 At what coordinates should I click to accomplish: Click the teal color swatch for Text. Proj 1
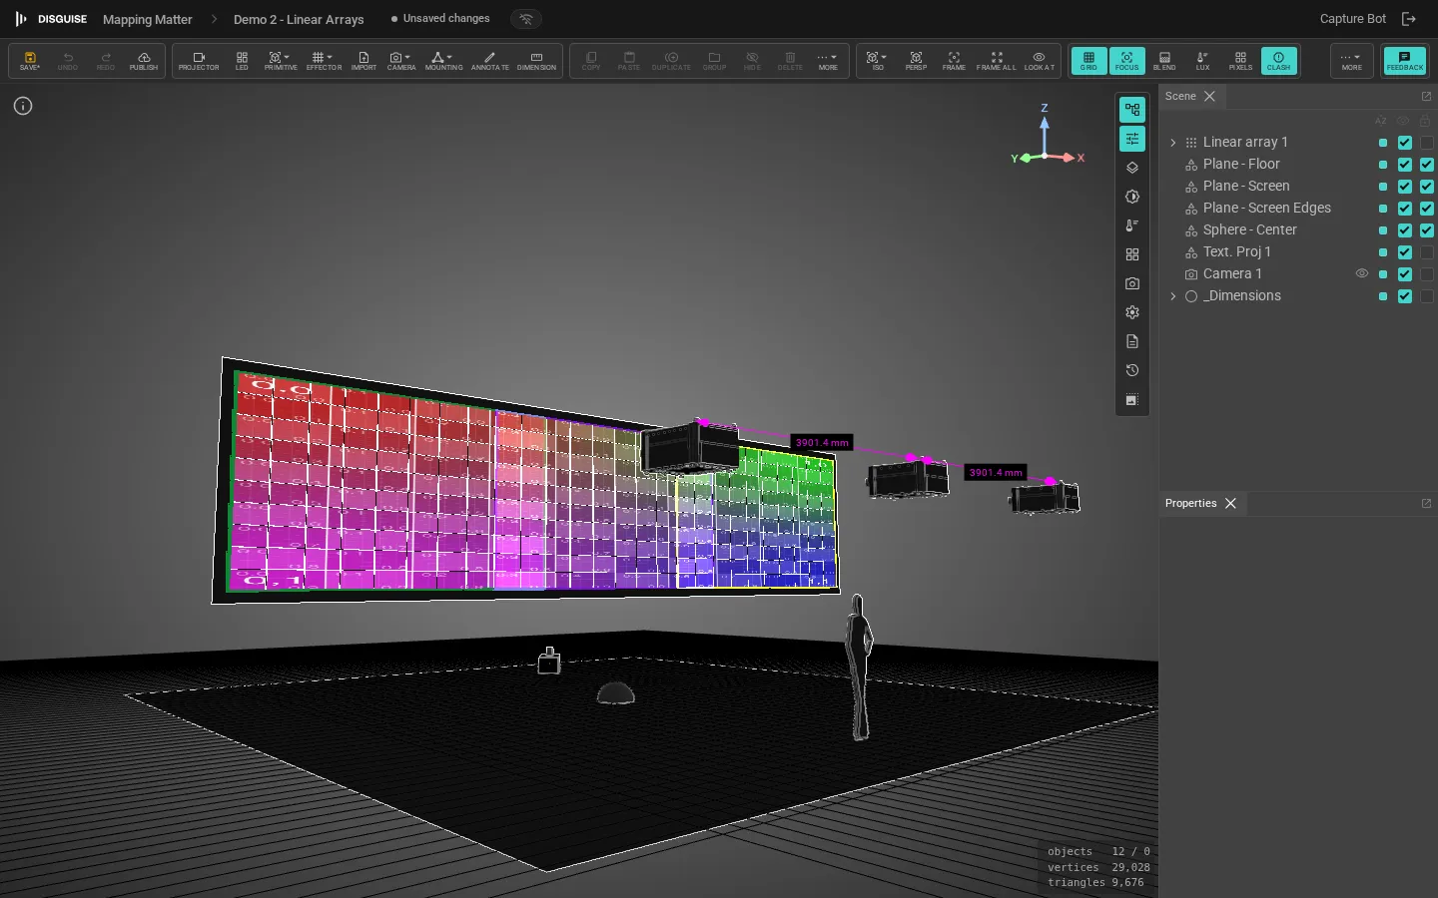[1383, 252]
